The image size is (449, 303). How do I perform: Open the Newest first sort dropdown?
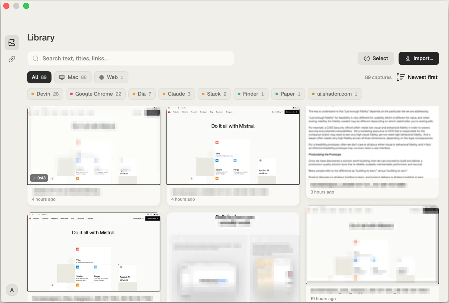pos(417,77)
